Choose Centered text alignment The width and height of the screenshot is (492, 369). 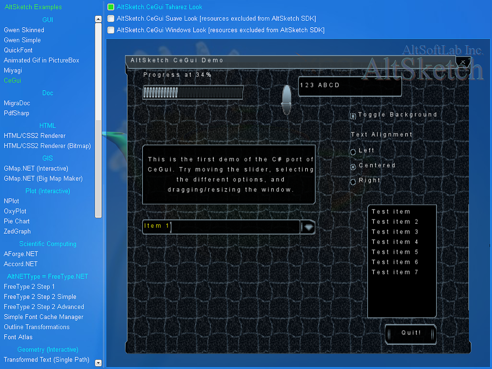(x=353, y=167)
